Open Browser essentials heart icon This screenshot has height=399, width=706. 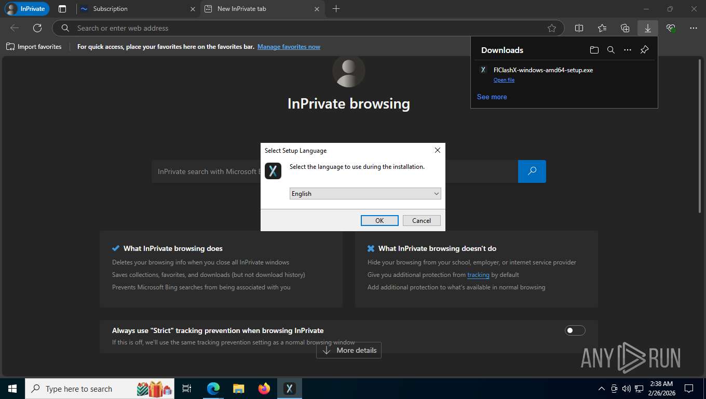point(671,28)
